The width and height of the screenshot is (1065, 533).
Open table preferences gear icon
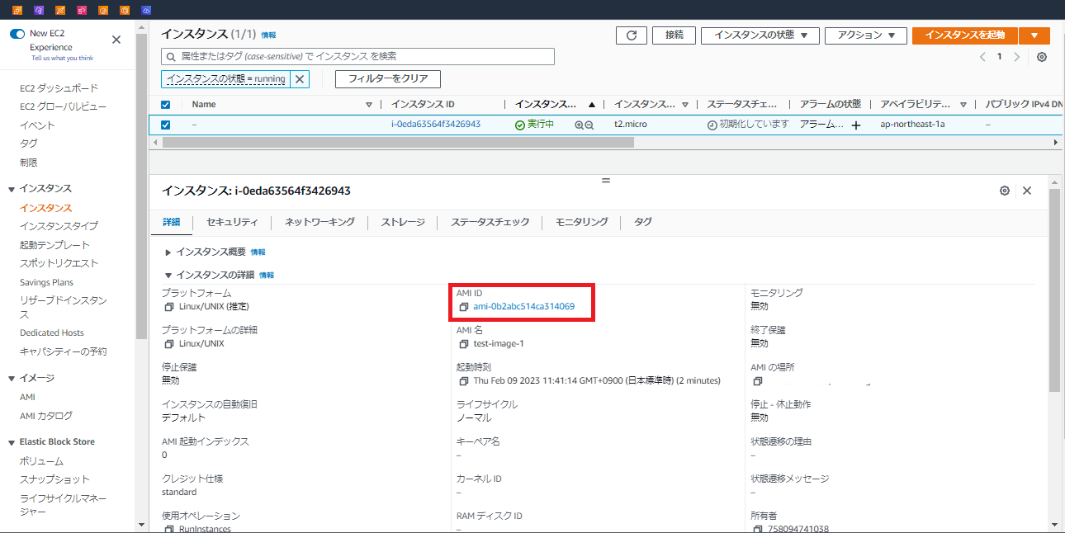tap(1041, 56)
